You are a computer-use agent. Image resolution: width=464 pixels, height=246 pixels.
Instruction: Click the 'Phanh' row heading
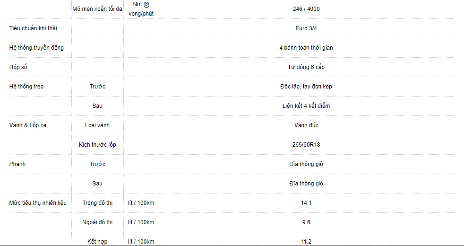(17, 164)
